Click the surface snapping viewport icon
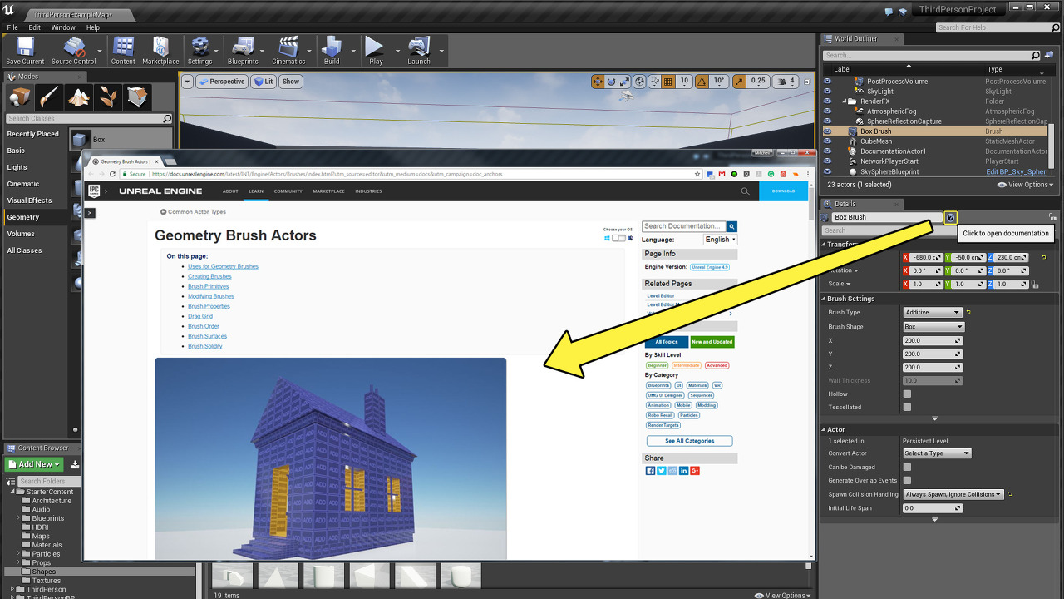Viewport: 1064px width, 599px height. pos(653,82)
